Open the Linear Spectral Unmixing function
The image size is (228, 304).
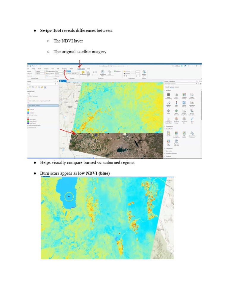[176, 135]
